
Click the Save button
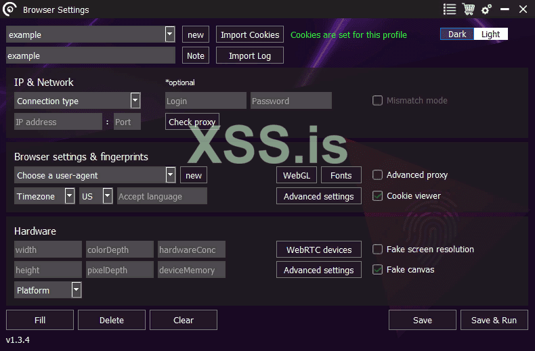point(423,320)
